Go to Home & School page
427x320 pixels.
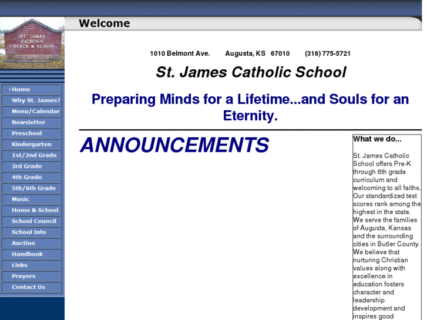tap(32, 210)
